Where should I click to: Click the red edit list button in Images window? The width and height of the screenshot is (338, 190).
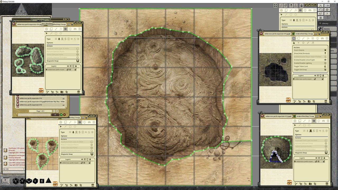pos(64,115)
